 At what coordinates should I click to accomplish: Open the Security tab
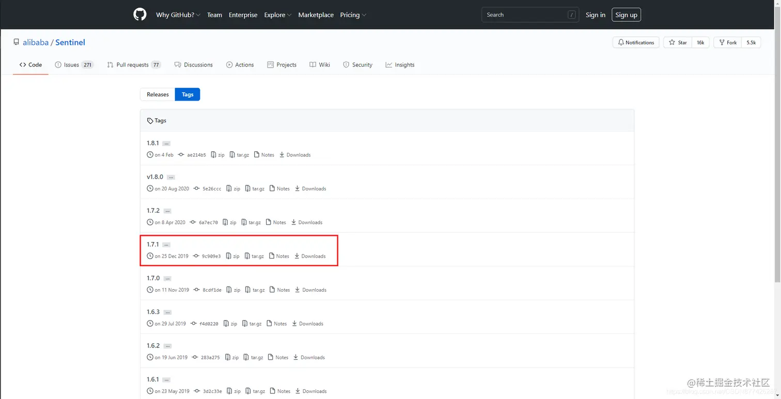[x=357, y=65]
